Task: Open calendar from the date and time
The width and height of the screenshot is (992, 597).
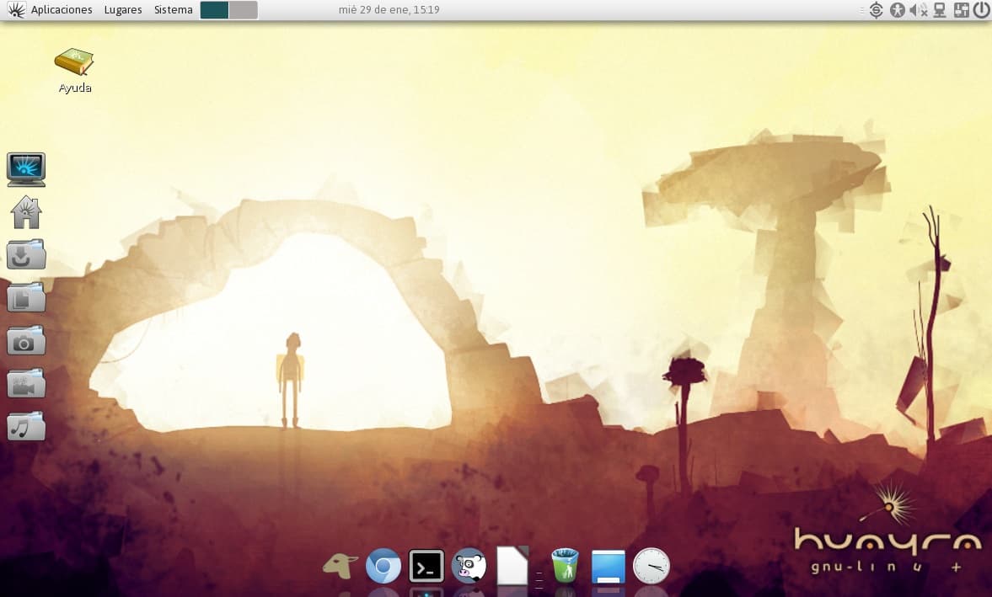Action: (x=389, y=10)
